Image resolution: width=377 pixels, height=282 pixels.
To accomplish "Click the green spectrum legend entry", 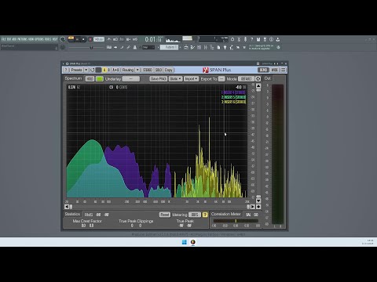I will (x=233, y=97).
